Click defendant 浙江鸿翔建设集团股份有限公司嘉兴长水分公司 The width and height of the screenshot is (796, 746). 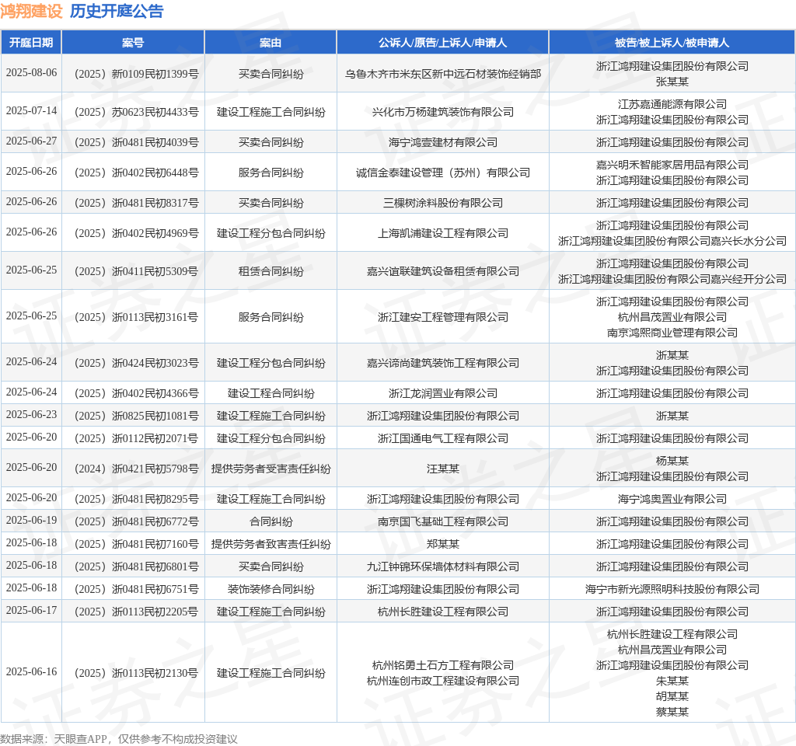coord(672,241)
